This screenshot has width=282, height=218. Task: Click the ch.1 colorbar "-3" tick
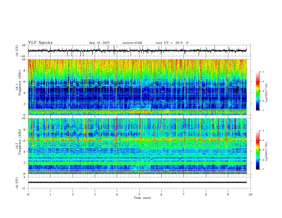[x=262, y=72]
